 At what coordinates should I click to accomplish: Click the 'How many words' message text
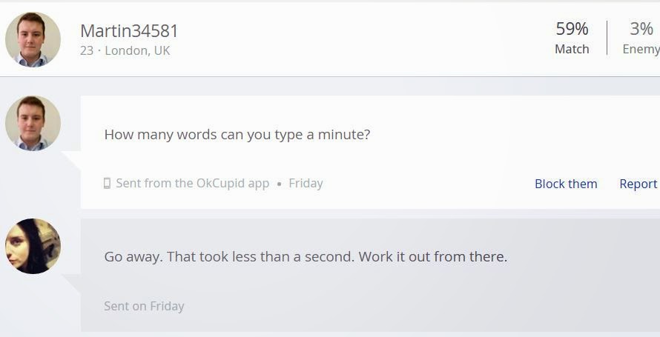tap(237, 135)
